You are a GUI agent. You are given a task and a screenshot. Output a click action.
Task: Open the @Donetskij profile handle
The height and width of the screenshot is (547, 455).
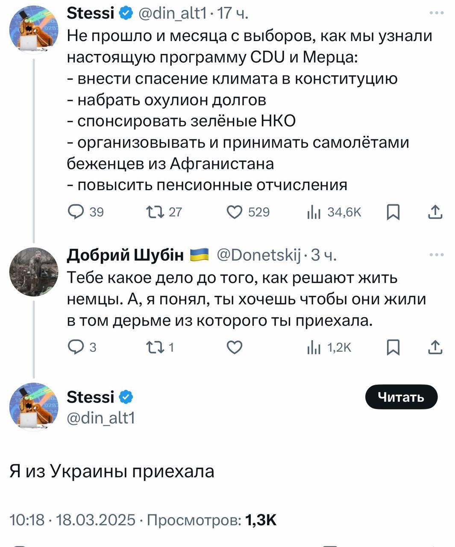point(259,255)
